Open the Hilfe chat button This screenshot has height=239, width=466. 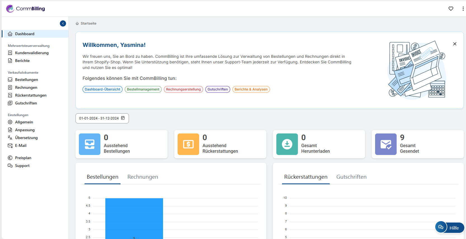[449, 228]
